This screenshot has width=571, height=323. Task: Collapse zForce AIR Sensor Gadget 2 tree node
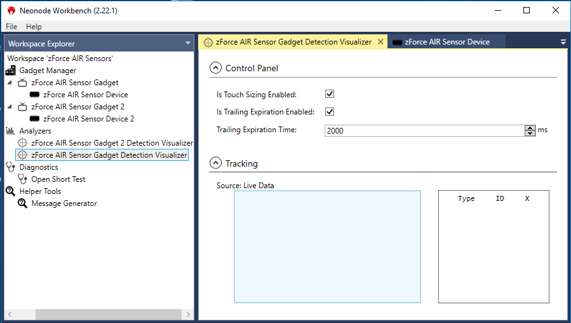pyautogui.click(x=10, y=107)
